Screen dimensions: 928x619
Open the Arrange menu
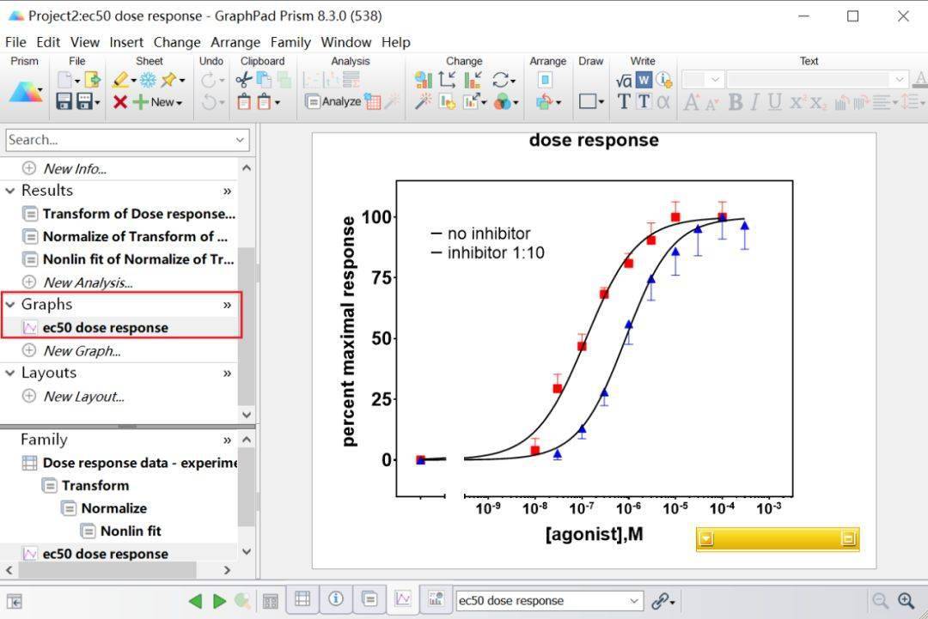[235, 42]
